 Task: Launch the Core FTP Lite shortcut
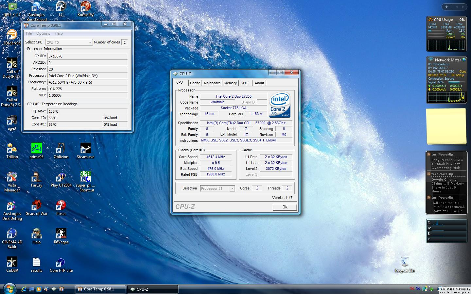tap(61, 265)
